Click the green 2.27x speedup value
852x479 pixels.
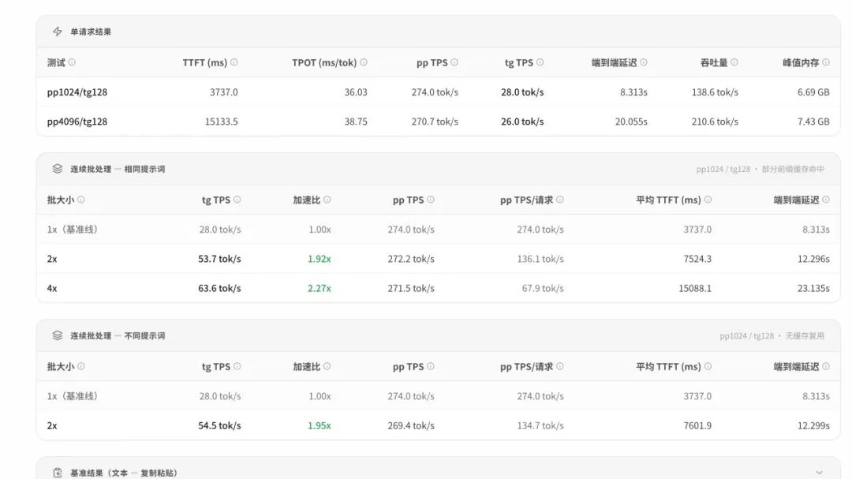319,288
